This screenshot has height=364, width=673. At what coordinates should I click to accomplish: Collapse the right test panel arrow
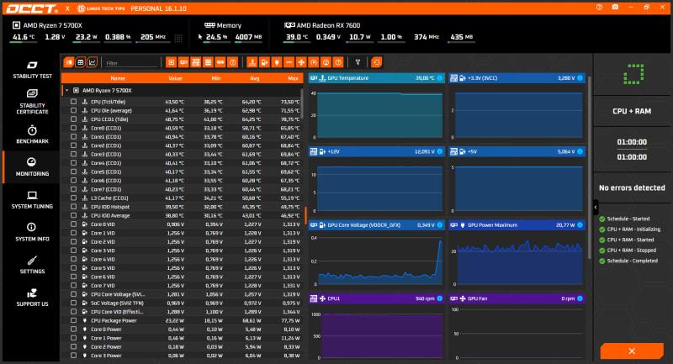tap(596, 208)
